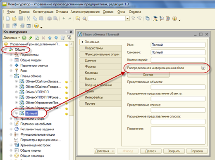Click the Cut scissors icon
Viewport: 215px width, 160px height.
(29, 19)
